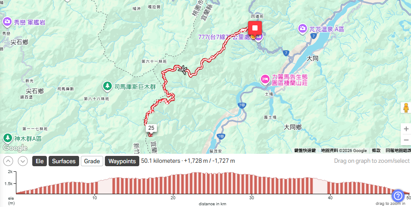The height and width of the screenshot is (207, 411).
Task: Toggle the Ele elevation display
Action: point(40,161)
